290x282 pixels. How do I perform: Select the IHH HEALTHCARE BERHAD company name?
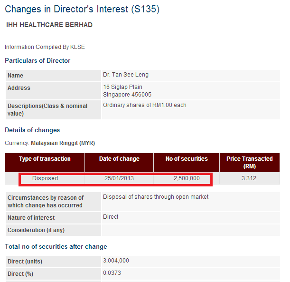49,25
